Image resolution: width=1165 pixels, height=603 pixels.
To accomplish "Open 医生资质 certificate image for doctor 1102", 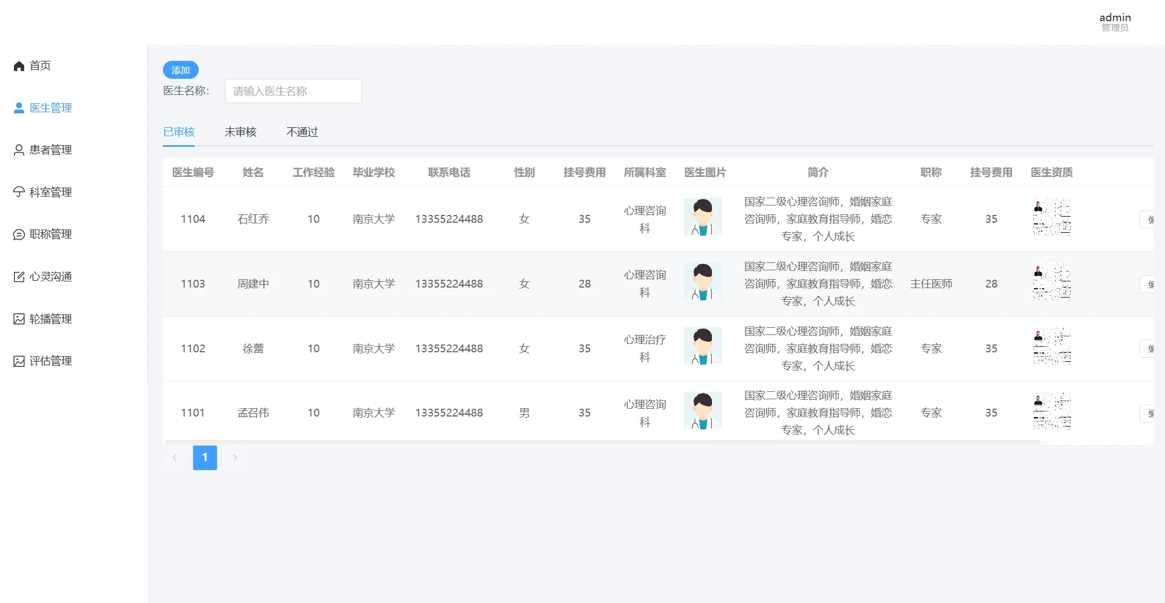I will pos(1052,346).
